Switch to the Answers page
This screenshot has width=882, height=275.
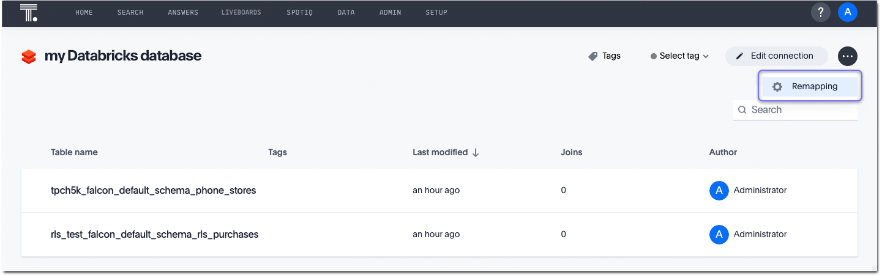(182, 13)
